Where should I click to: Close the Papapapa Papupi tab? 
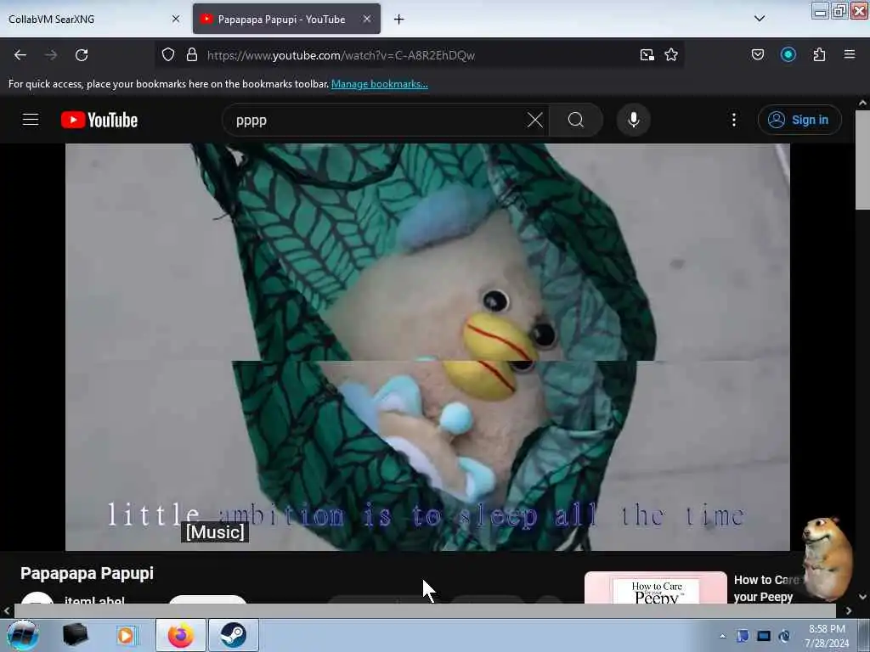tap(367, 19)
